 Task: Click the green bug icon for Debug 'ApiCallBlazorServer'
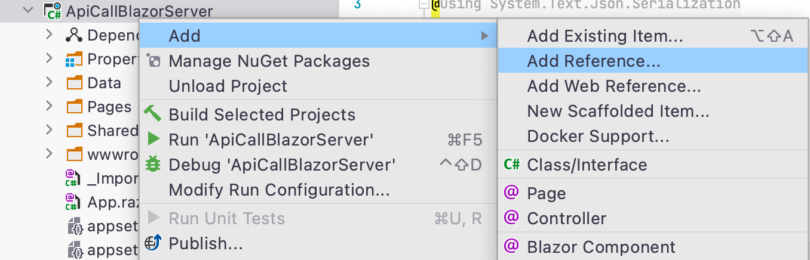pyautogui.click(x=154, y=164)
